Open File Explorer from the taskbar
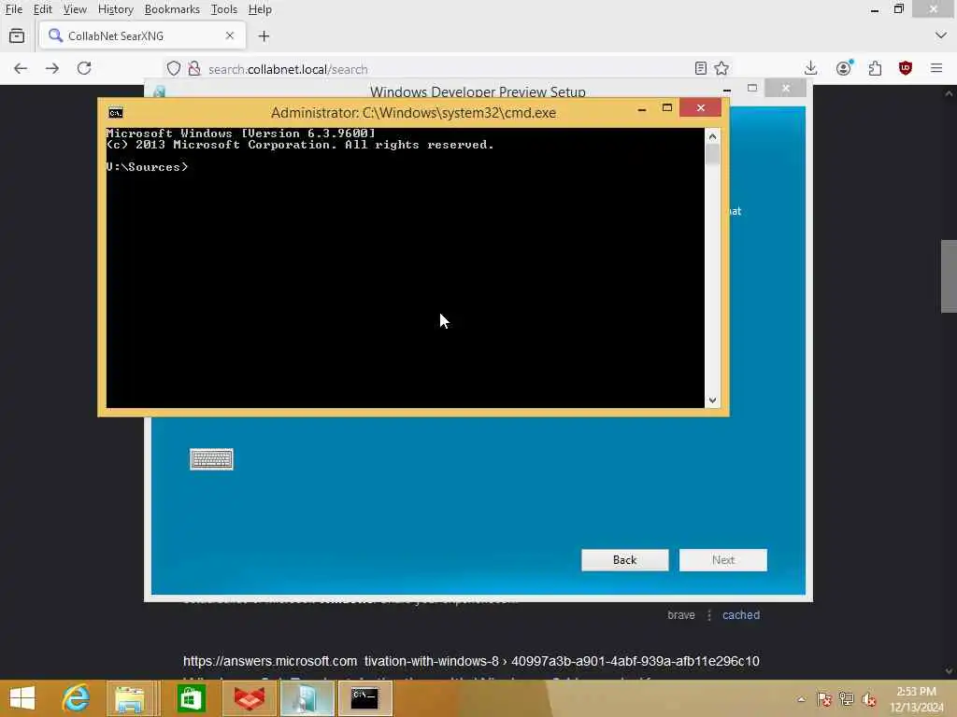The width and height of the screenshot is (957, 717). click(x=130, y=698)
